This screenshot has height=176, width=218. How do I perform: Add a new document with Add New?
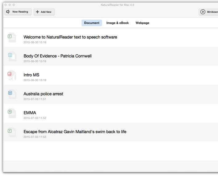click(44, 12)
